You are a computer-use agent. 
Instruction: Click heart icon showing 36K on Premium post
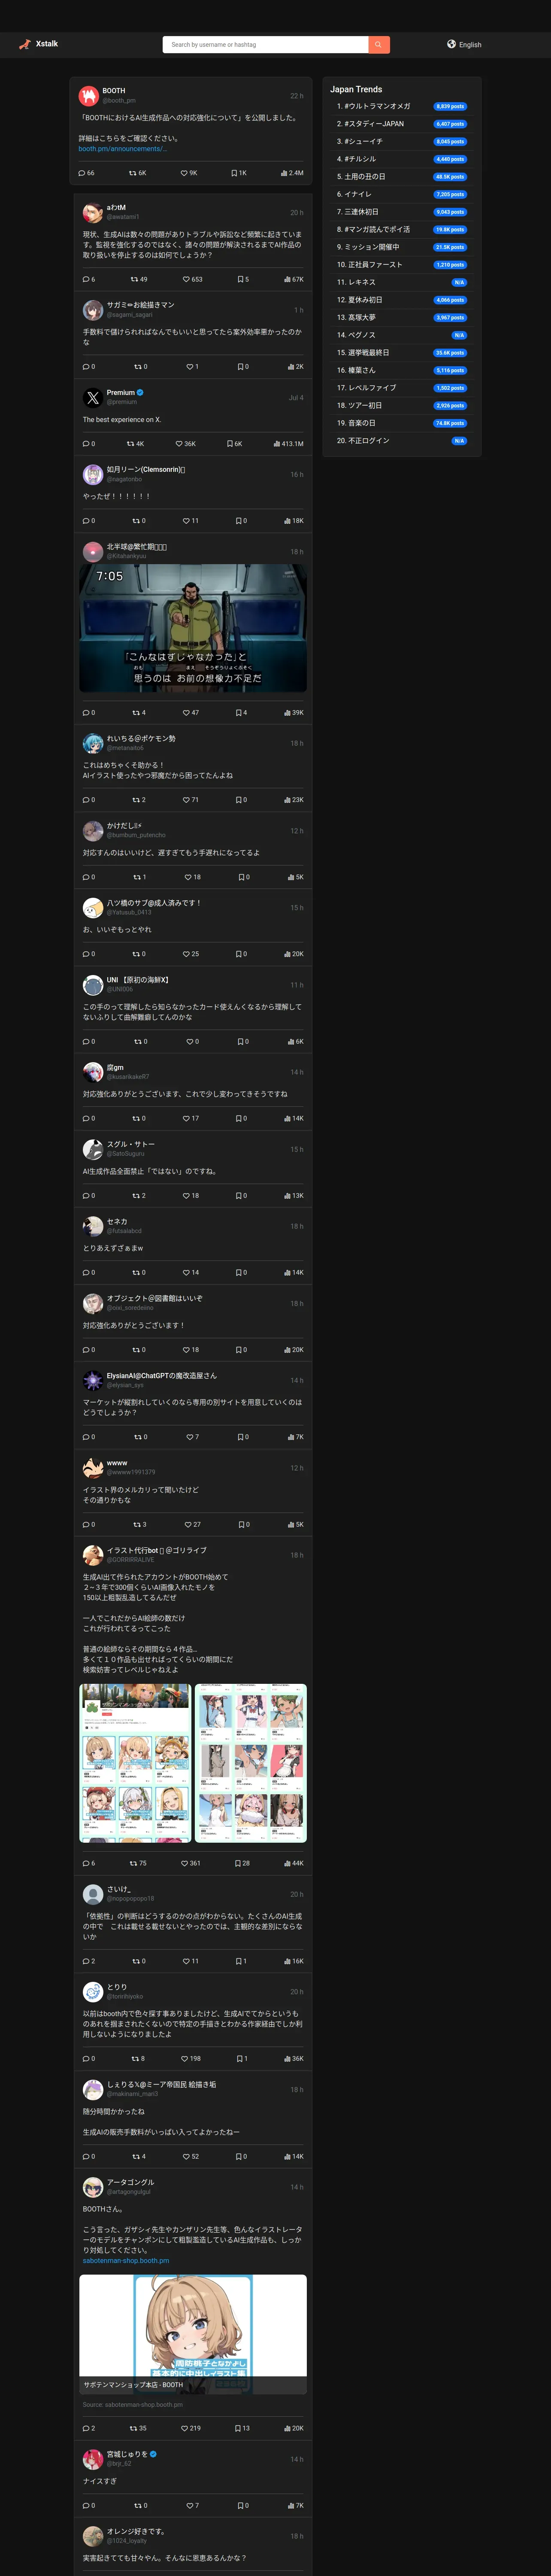179,444
